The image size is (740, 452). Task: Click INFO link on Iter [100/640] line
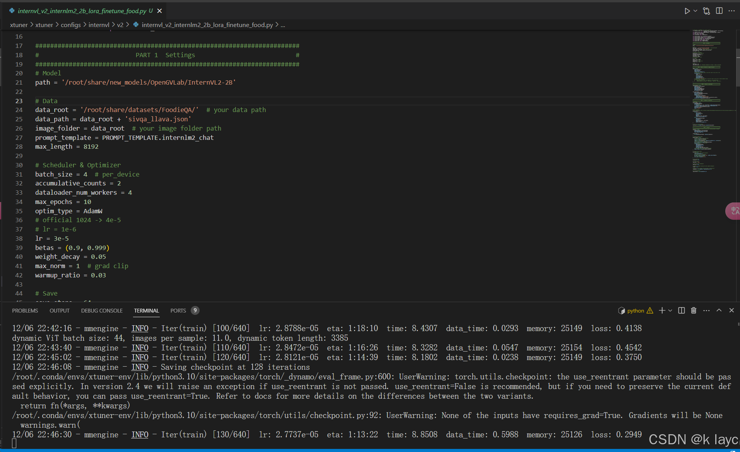(140, 328)
